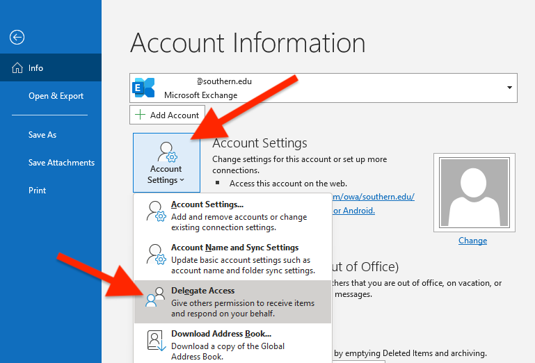Click the Account Name and Sync Settings icon
The image size is (535, 363).
coord(156,255)
